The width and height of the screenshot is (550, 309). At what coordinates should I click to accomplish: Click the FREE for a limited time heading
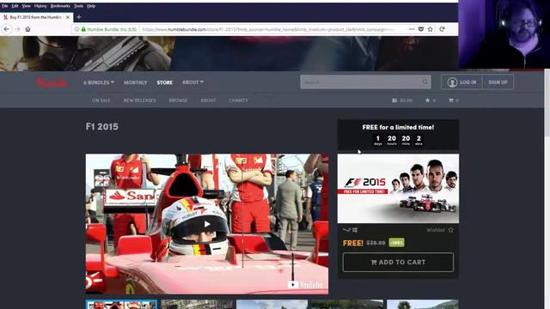pyautogui.click(x=398, y=127)
